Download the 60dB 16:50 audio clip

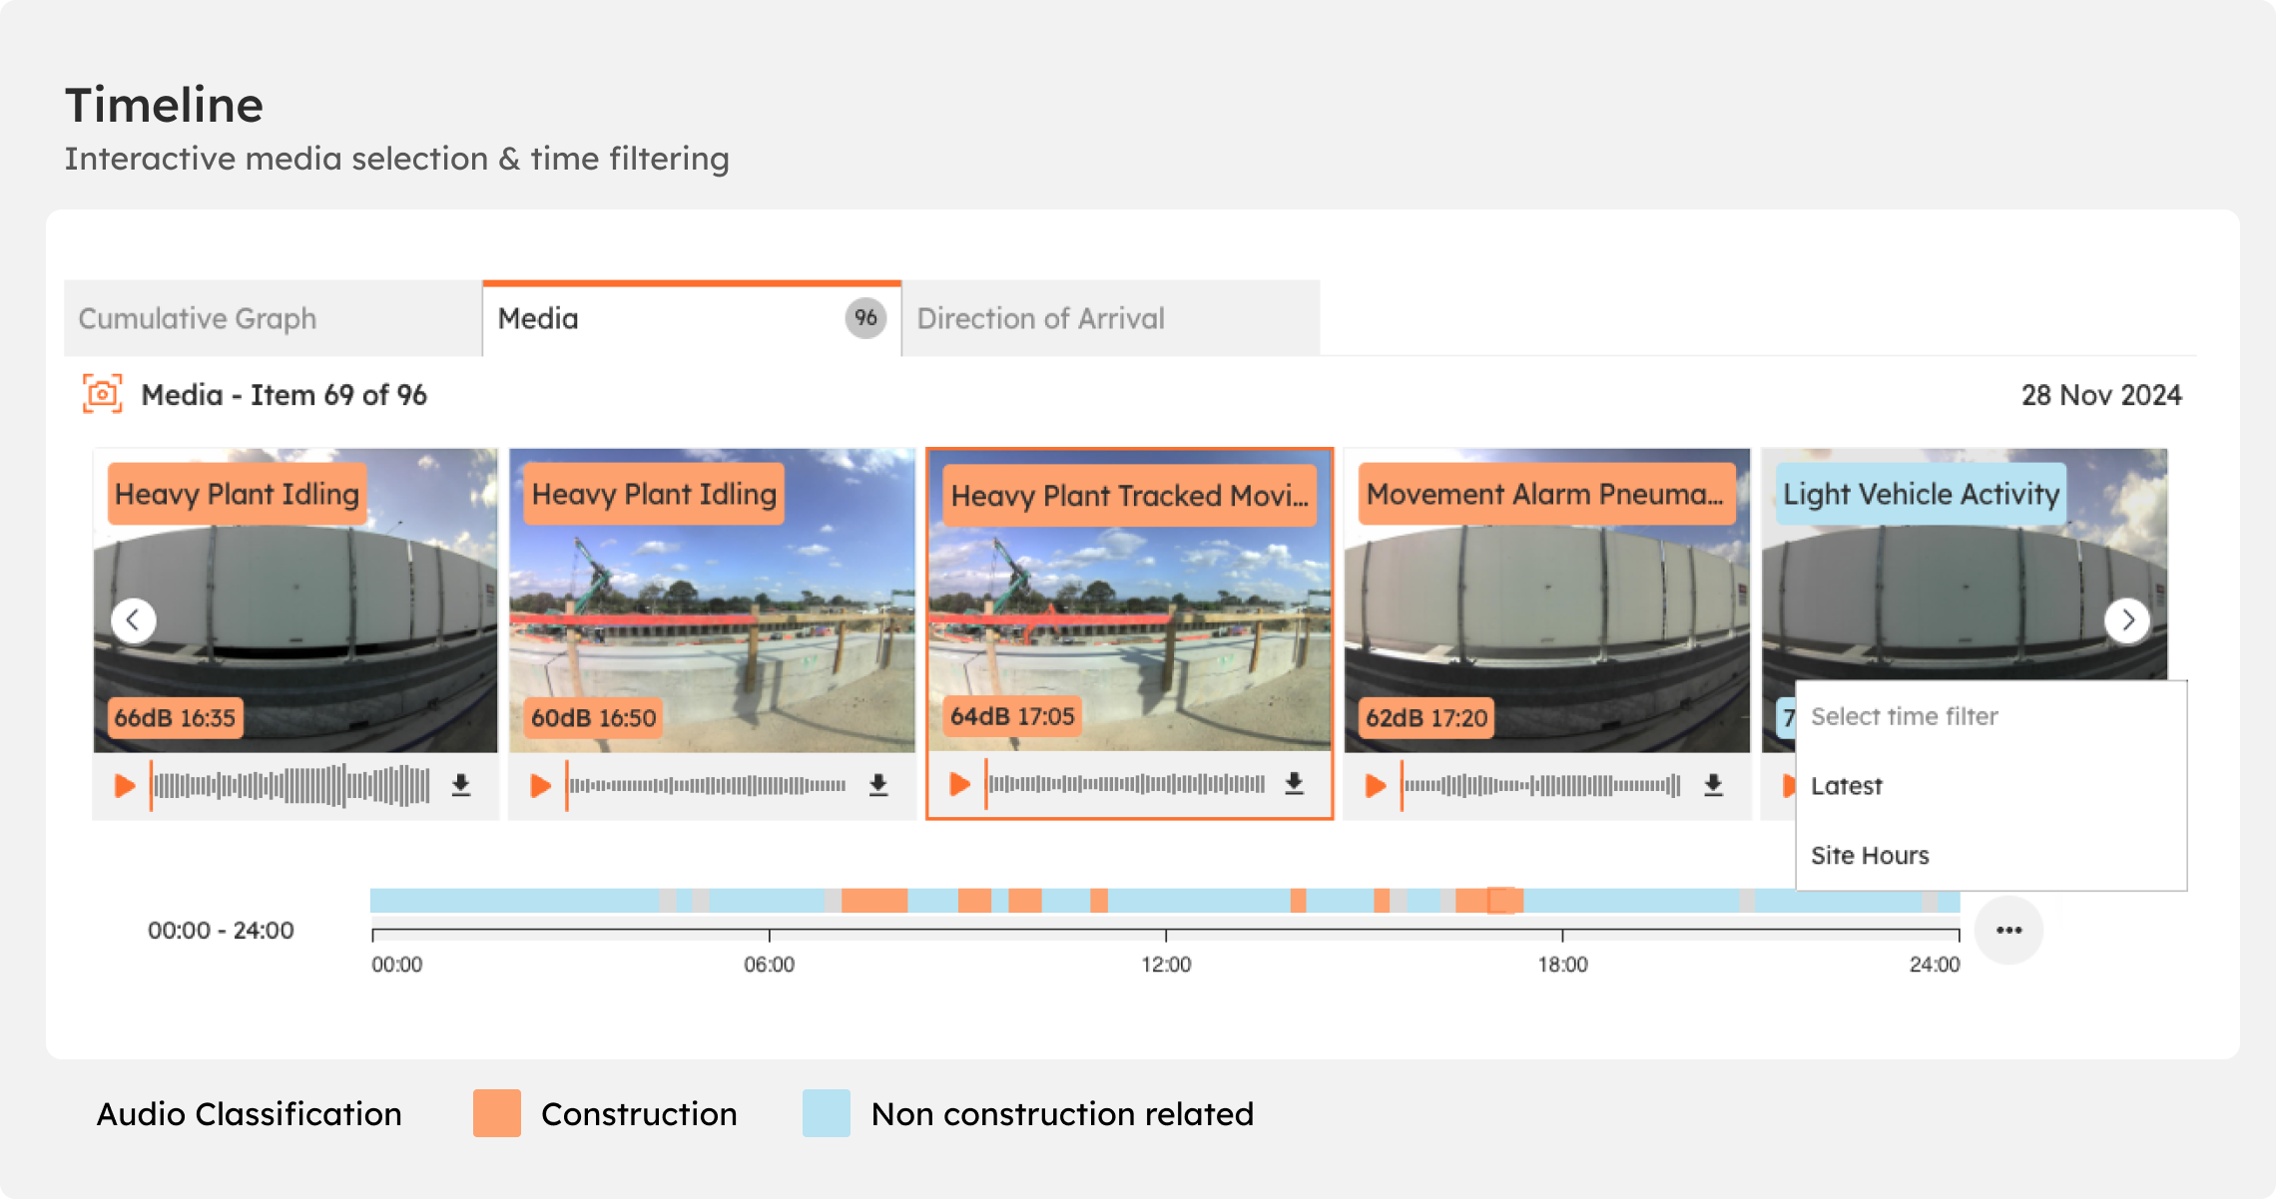click(878, 786)
